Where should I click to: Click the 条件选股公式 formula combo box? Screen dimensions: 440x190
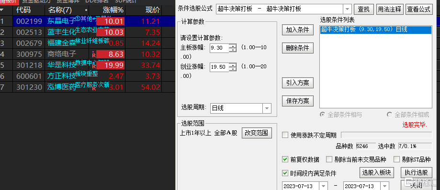pos(284,9)
